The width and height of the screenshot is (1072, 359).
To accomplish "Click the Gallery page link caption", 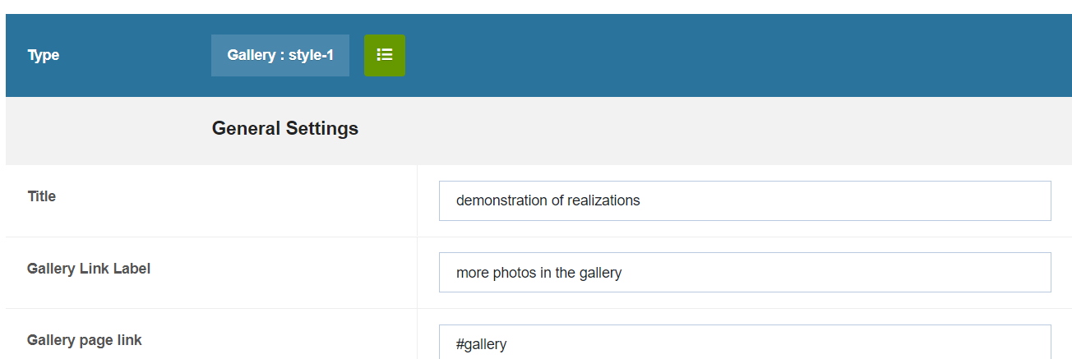I will [x=85, y=340].
